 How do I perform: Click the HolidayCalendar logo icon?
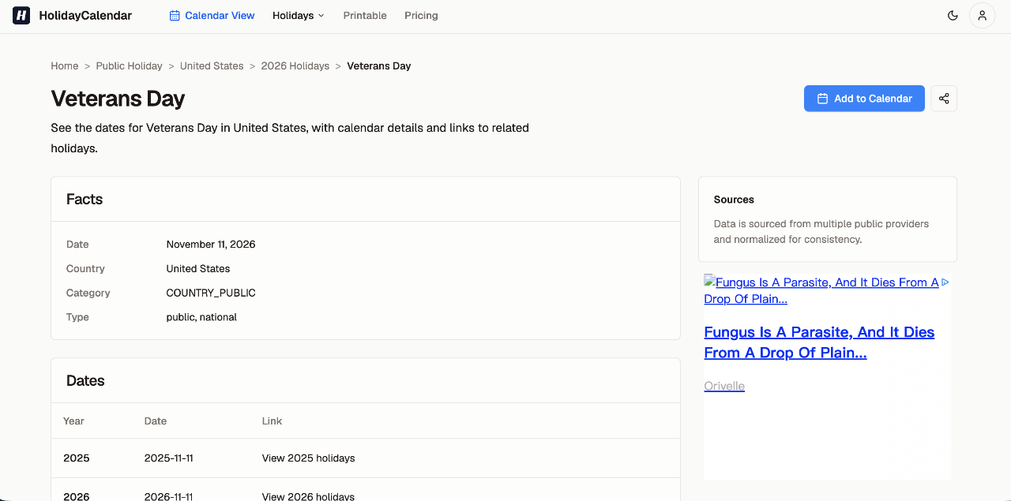pos(21,16)
